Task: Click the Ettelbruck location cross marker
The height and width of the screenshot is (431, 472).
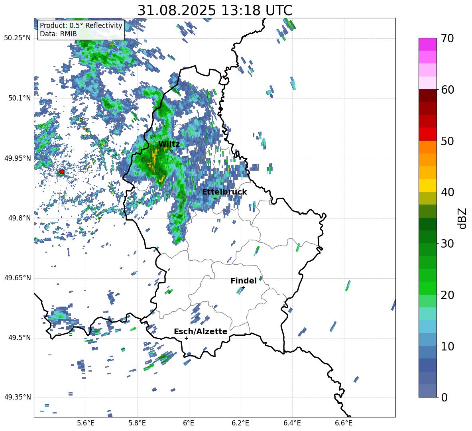Action: click(215, 199)
